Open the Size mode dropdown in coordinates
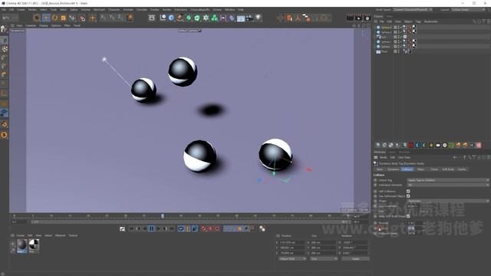This screenshot has height=276, width=491. [x=324, y=259]
